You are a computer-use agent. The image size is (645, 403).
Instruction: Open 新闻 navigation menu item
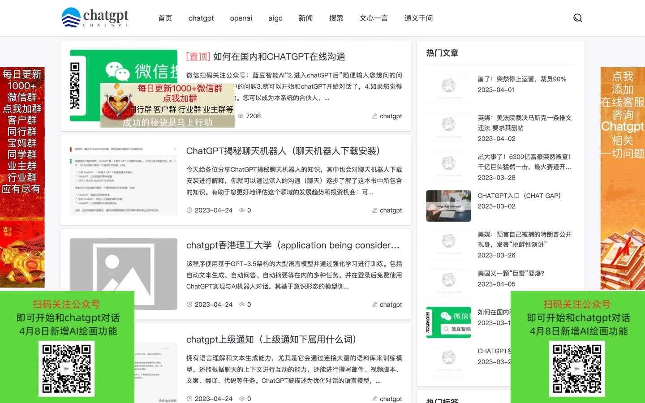(x=305, y=18)
